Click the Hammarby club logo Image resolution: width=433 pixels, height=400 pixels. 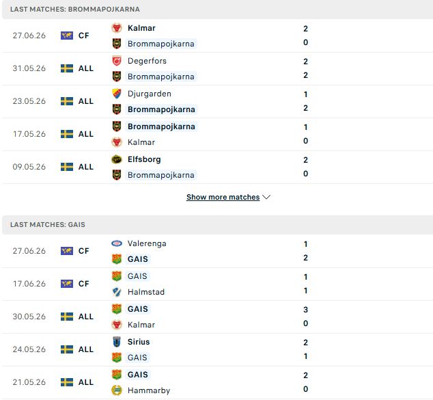tap(117, 390)
